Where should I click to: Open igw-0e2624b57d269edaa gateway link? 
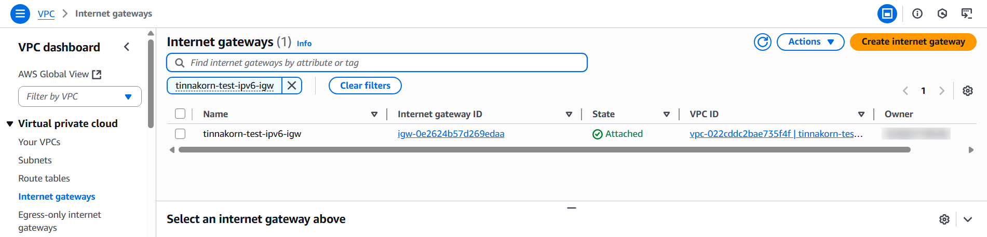[x=451, y=134]
